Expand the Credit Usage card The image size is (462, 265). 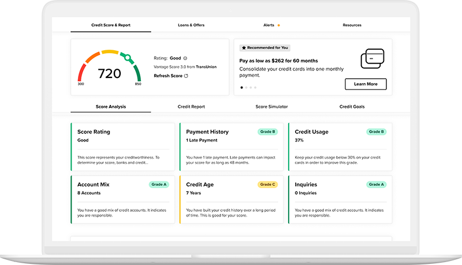pos(341,147)
